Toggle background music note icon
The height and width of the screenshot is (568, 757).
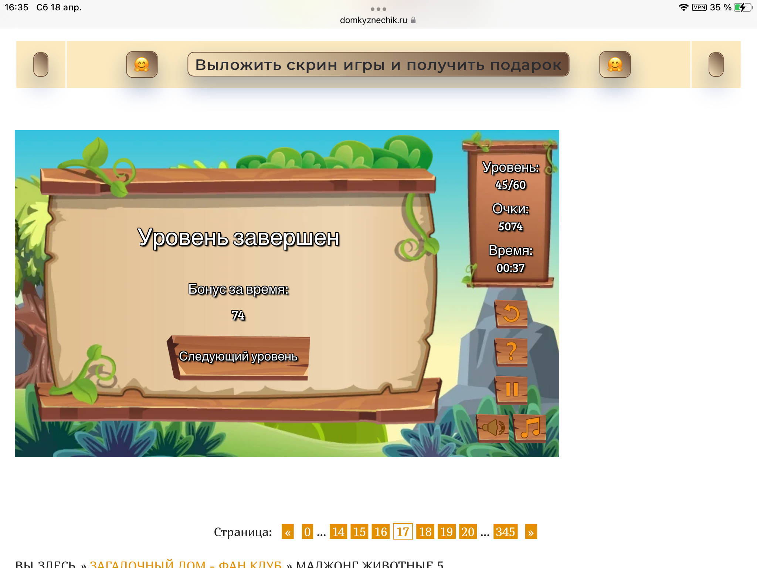coord(530,428)
